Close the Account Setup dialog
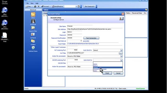This screenshot has width=167, height=93. coord(123,14)
